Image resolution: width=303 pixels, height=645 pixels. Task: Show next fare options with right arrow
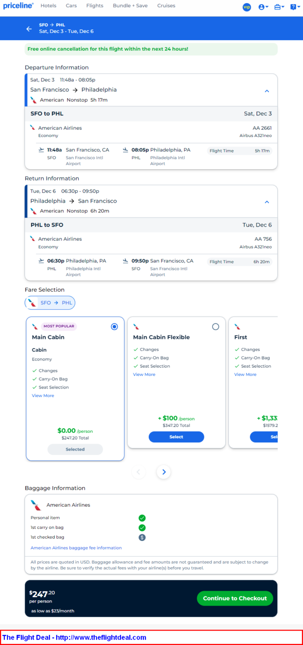coord(164,472)
